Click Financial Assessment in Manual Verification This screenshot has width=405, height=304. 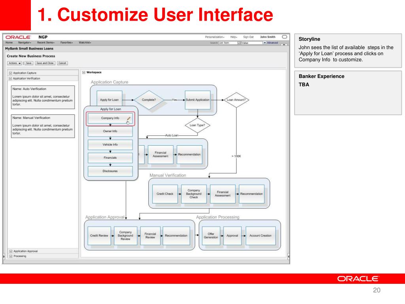tap(223, 194)
